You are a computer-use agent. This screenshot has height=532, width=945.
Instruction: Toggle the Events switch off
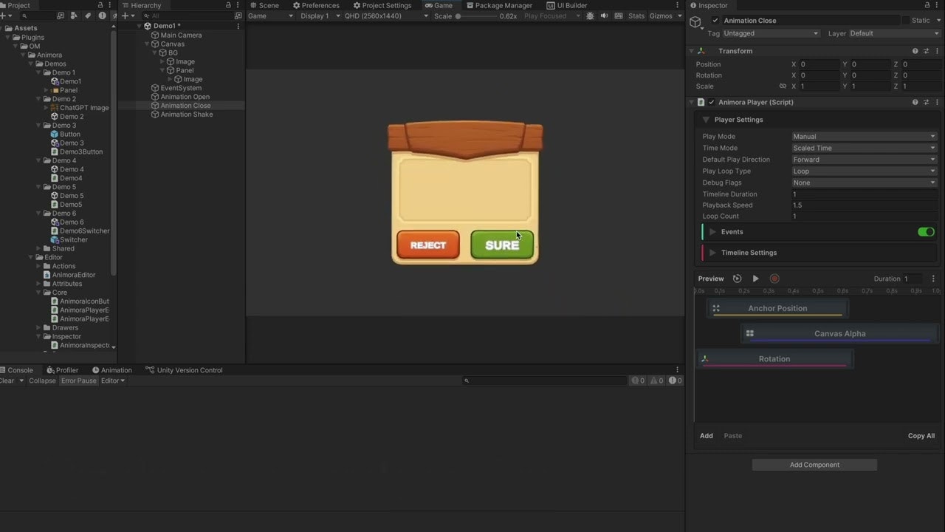(926, 232)
